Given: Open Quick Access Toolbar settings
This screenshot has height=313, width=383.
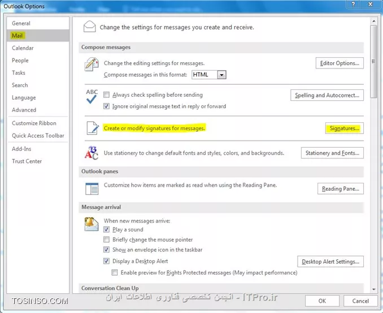Looking at the screenshot, I should (38, 136).
